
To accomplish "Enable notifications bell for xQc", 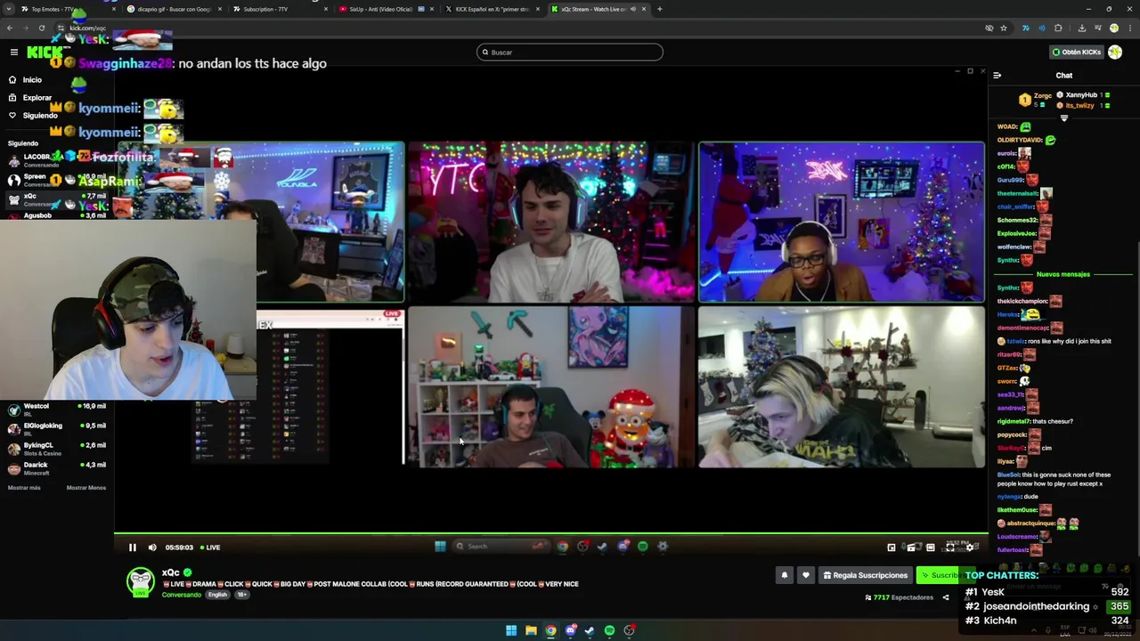I will click(785, 575).
